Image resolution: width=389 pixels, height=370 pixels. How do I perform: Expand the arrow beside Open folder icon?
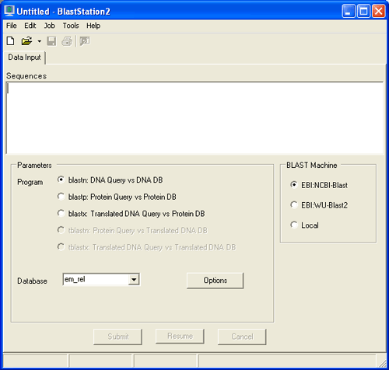[x=40, y=41]
